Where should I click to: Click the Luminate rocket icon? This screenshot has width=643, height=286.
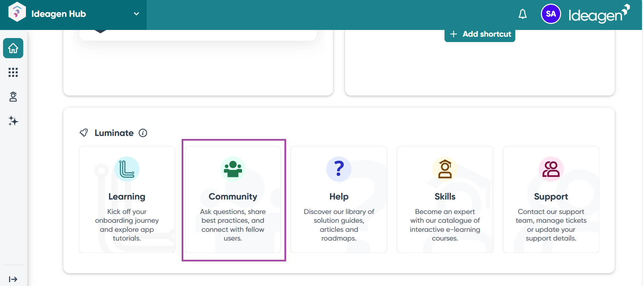point(84,133)
